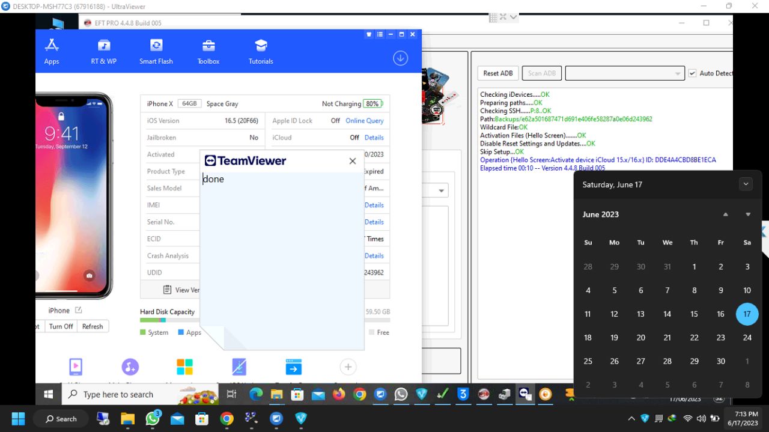Click the 80% battery indicator
The image size is (769, 432).
(x=373, y=104)
